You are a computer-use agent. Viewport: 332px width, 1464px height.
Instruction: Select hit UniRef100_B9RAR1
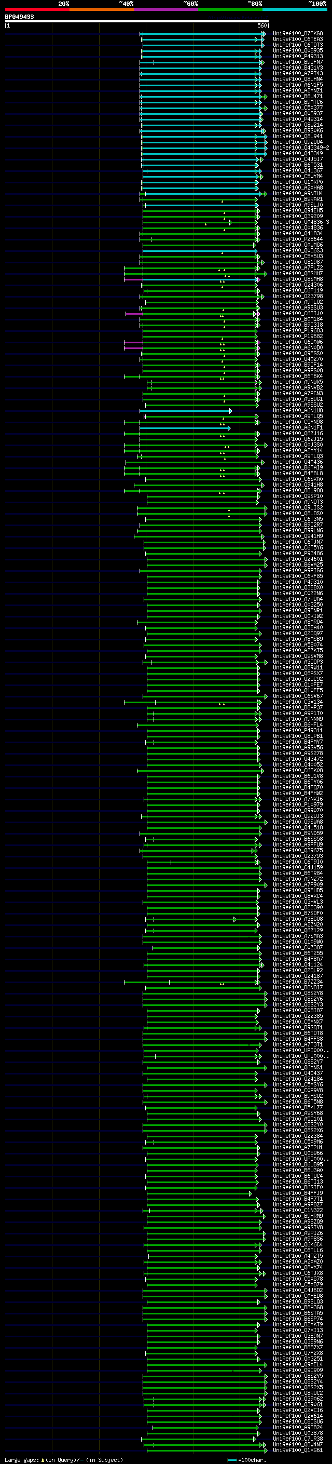click(298, 199)
